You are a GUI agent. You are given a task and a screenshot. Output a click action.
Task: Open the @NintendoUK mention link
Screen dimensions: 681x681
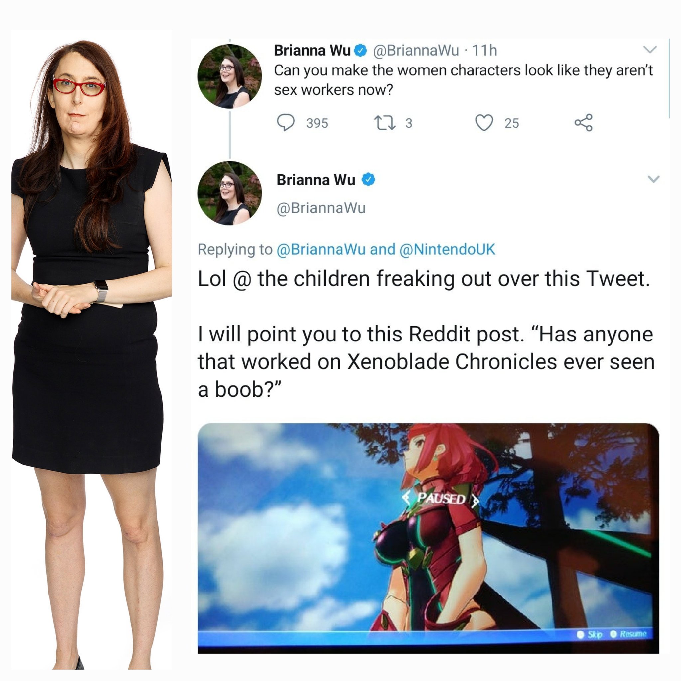pos(447,249)
